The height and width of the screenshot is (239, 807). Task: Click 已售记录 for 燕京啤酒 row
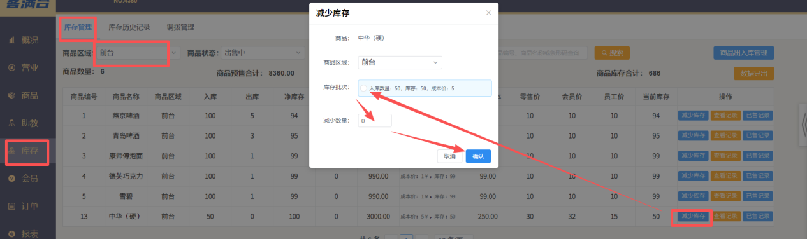click(x=757, y=116)
